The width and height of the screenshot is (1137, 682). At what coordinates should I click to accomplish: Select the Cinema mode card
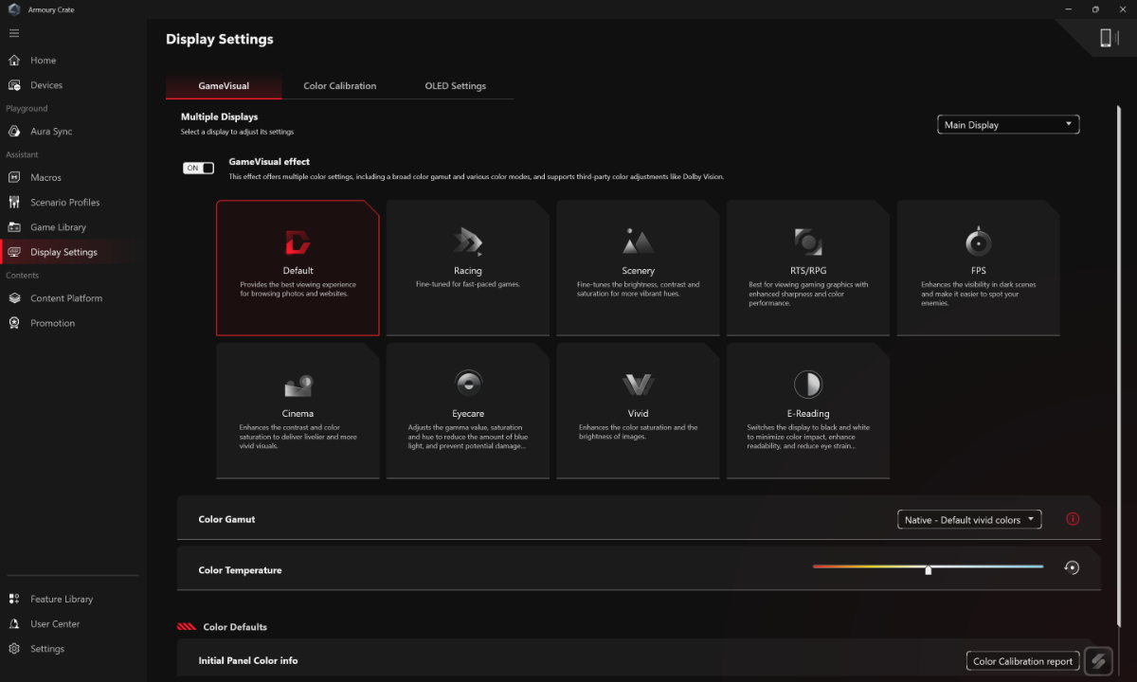click(x=298, y=411)
